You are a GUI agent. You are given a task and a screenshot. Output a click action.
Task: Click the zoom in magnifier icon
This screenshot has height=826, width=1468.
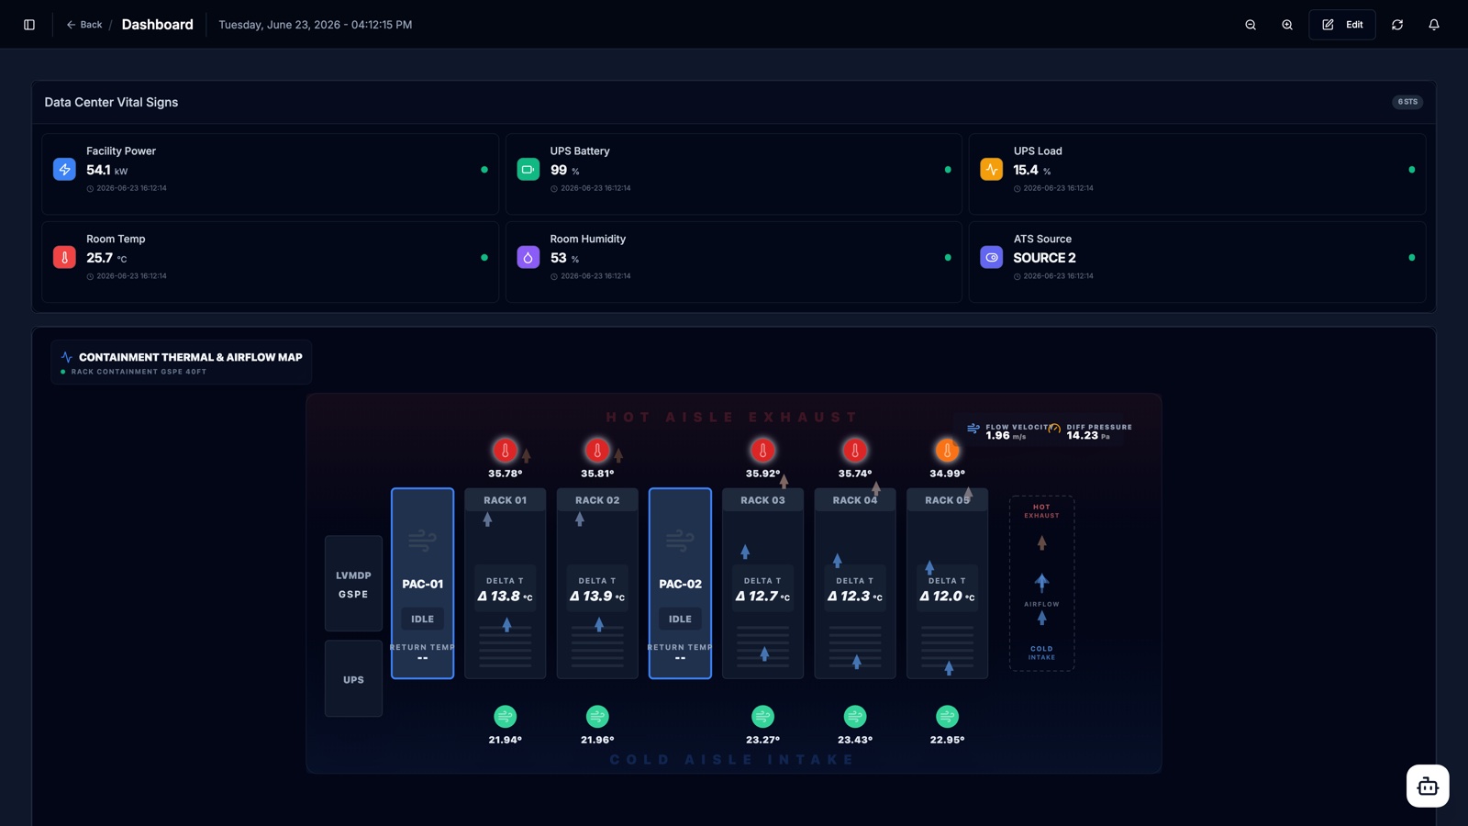click(x=1287, y=25)
